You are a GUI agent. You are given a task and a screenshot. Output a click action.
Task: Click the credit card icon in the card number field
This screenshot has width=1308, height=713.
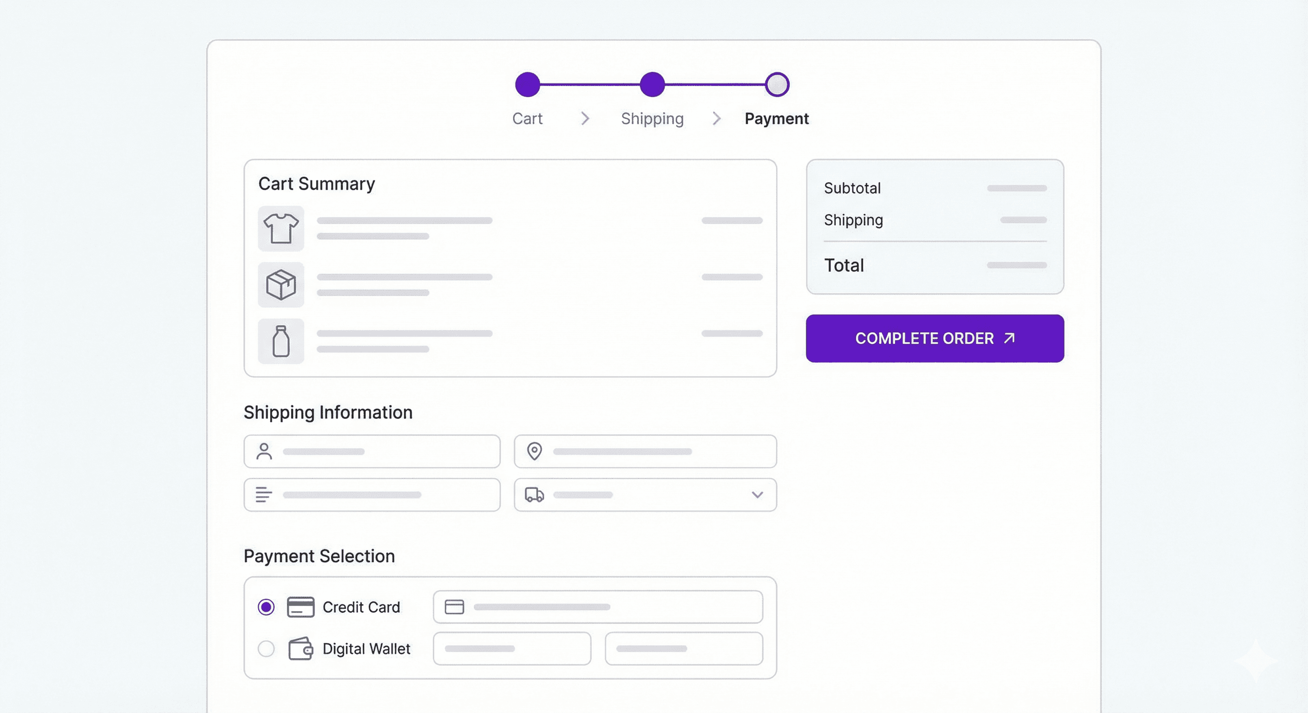pyautogui.click(x=454, y=606)
